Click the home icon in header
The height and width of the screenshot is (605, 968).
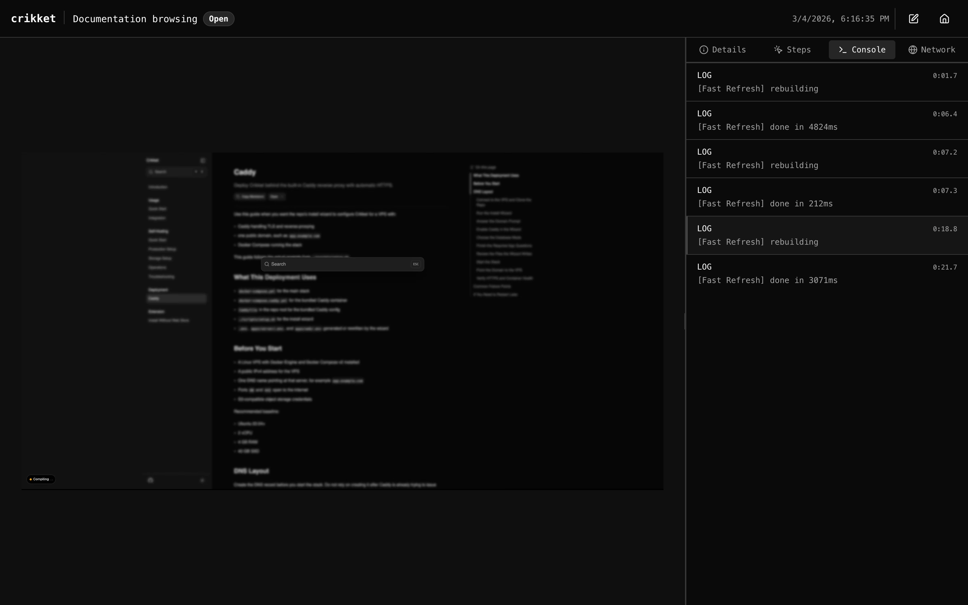(944, 19)
